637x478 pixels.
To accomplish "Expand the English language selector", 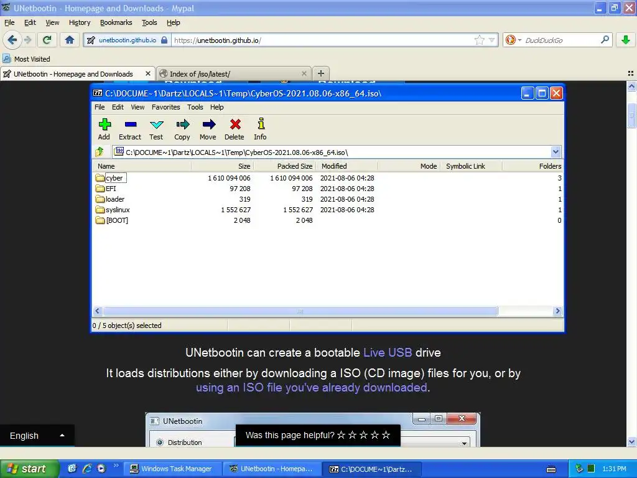I will tap(37, 436).
